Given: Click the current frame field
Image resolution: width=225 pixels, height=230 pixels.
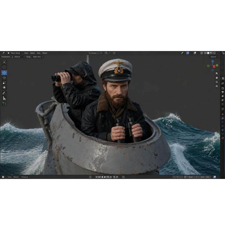Looking at the screenshot, I should (x=178, y=177).
